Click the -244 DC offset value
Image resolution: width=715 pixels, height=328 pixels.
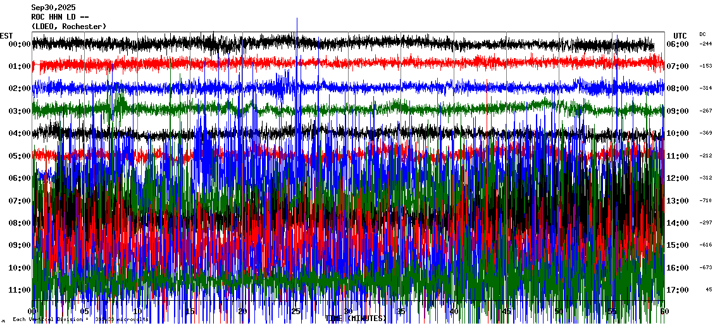[x=706, y=44]
